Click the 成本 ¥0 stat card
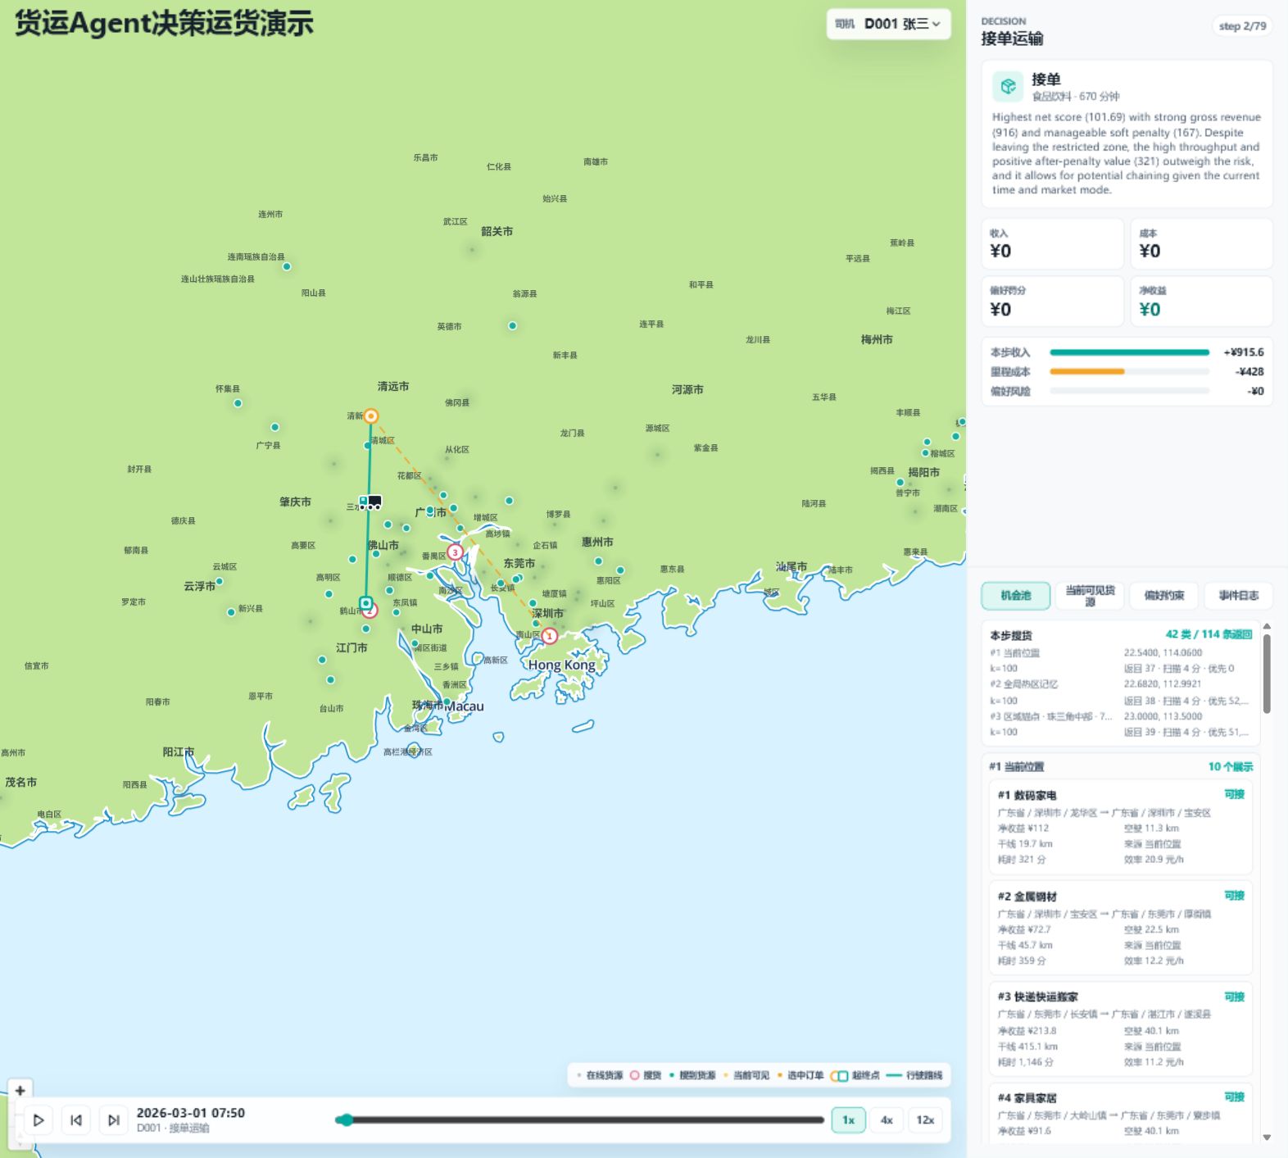This screenshot has width=1288, height=1158. [1201, 243]
